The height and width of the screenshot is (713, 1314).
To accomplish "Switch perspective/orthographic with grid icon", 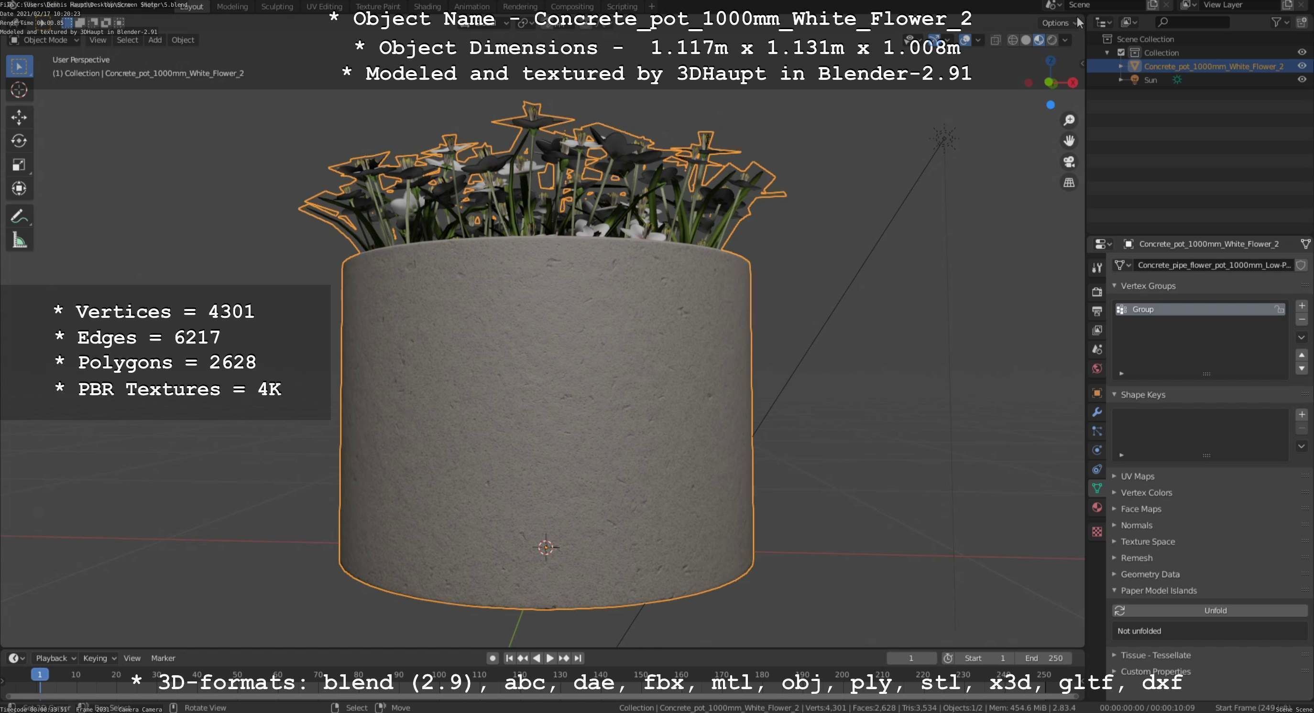I will click(x=1069, y=183).
